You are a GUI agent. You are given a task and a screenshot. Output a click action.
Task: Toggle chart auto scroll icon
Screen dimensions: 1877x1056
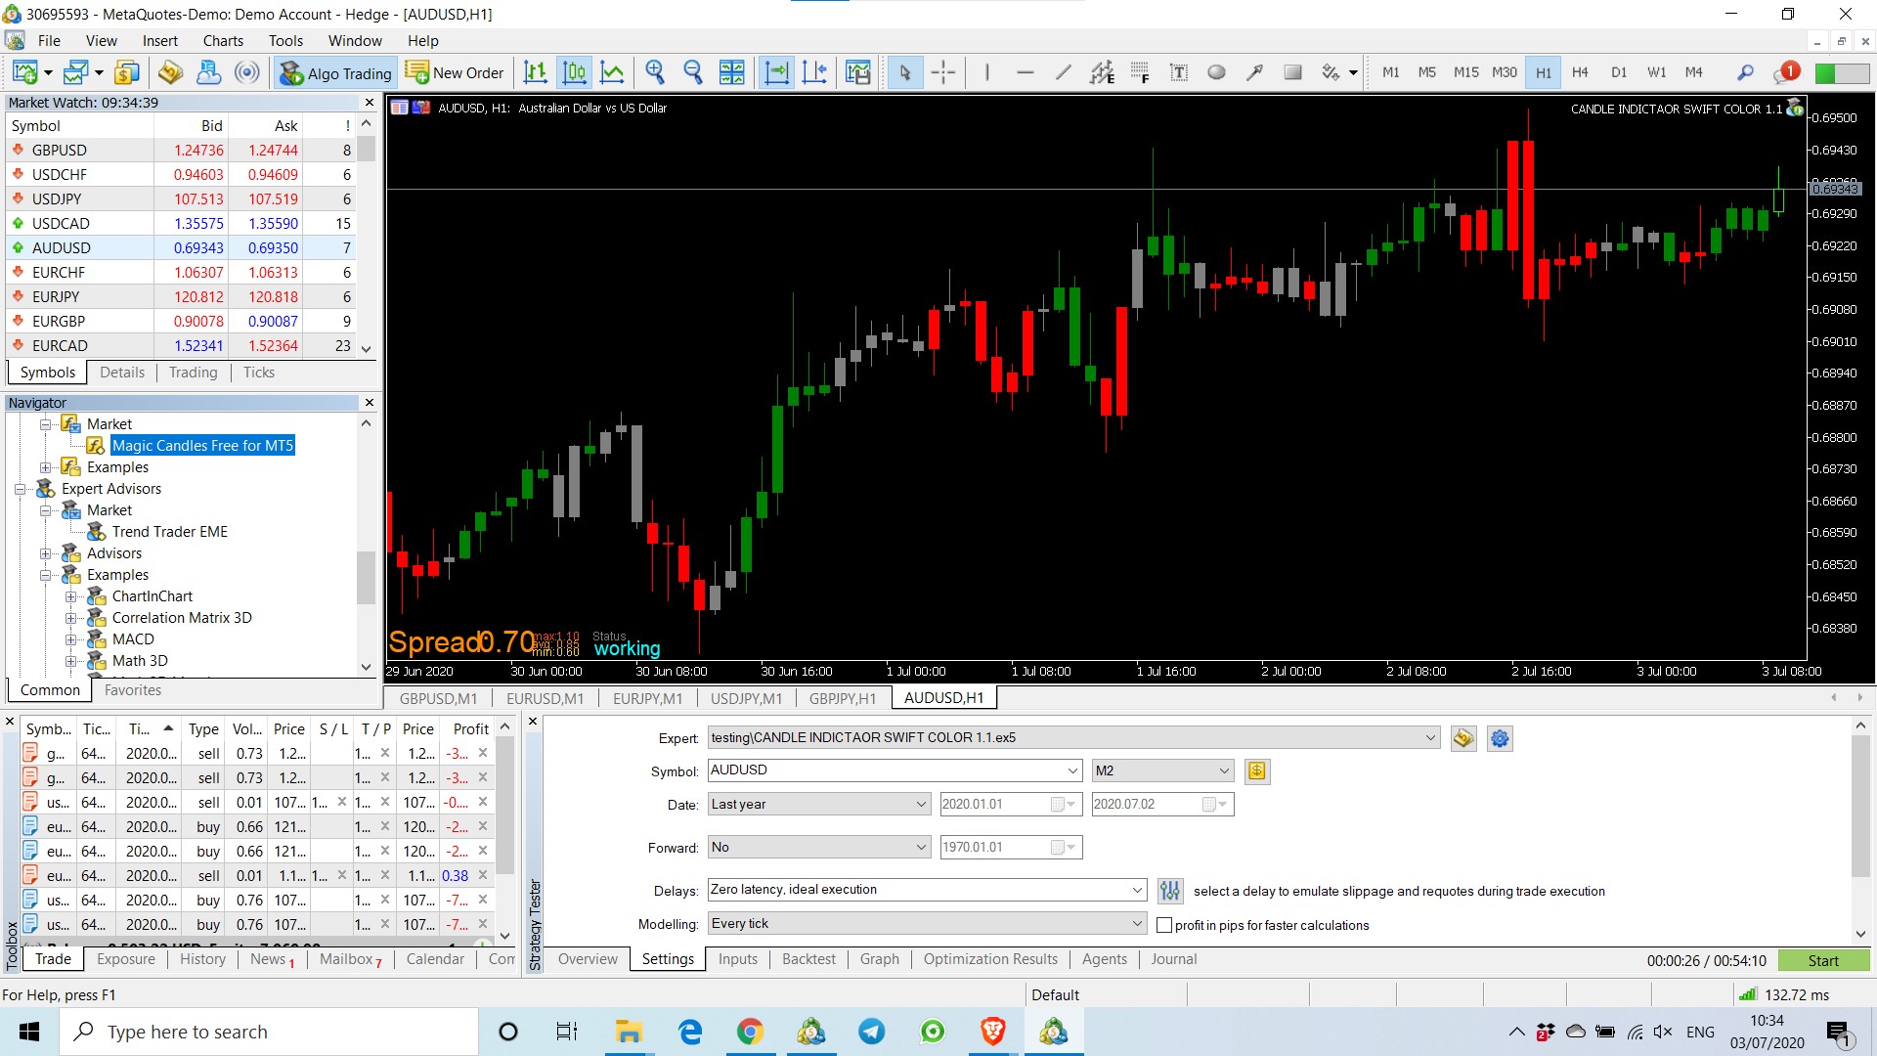click(776, 72)
